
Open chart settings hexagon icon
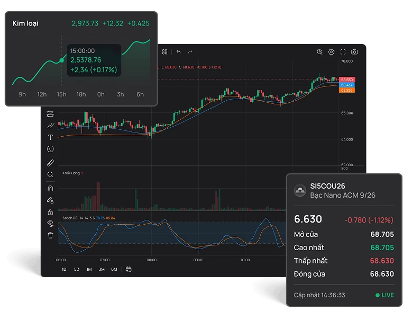(331, 52)
